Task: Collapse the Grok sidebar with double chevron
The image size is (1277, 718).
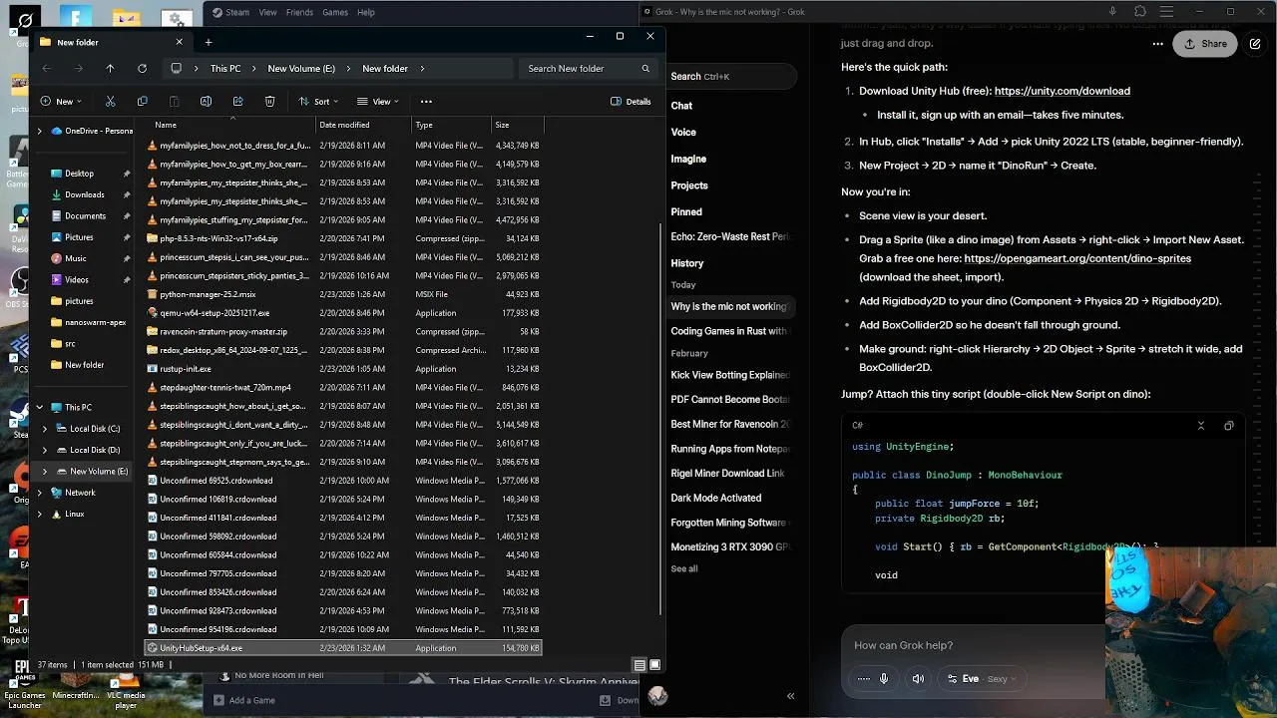Action: coord(790,696)
